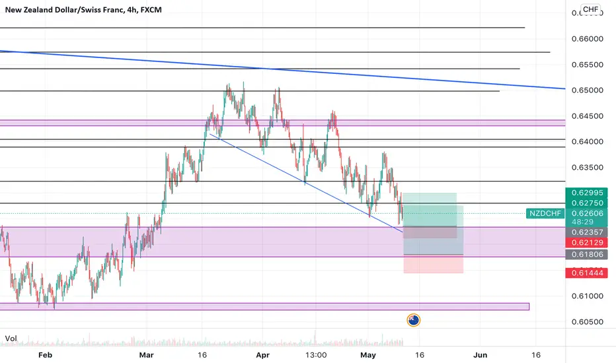The height and width of the screenshot is (363, 616).
Task: Click the 0.62606 current price label
Action: pyautogui.click(x=587, y=213)
